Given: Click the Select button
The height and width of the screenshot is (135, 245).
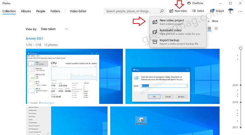Looking at the screenshot, I should click(198, 11).
